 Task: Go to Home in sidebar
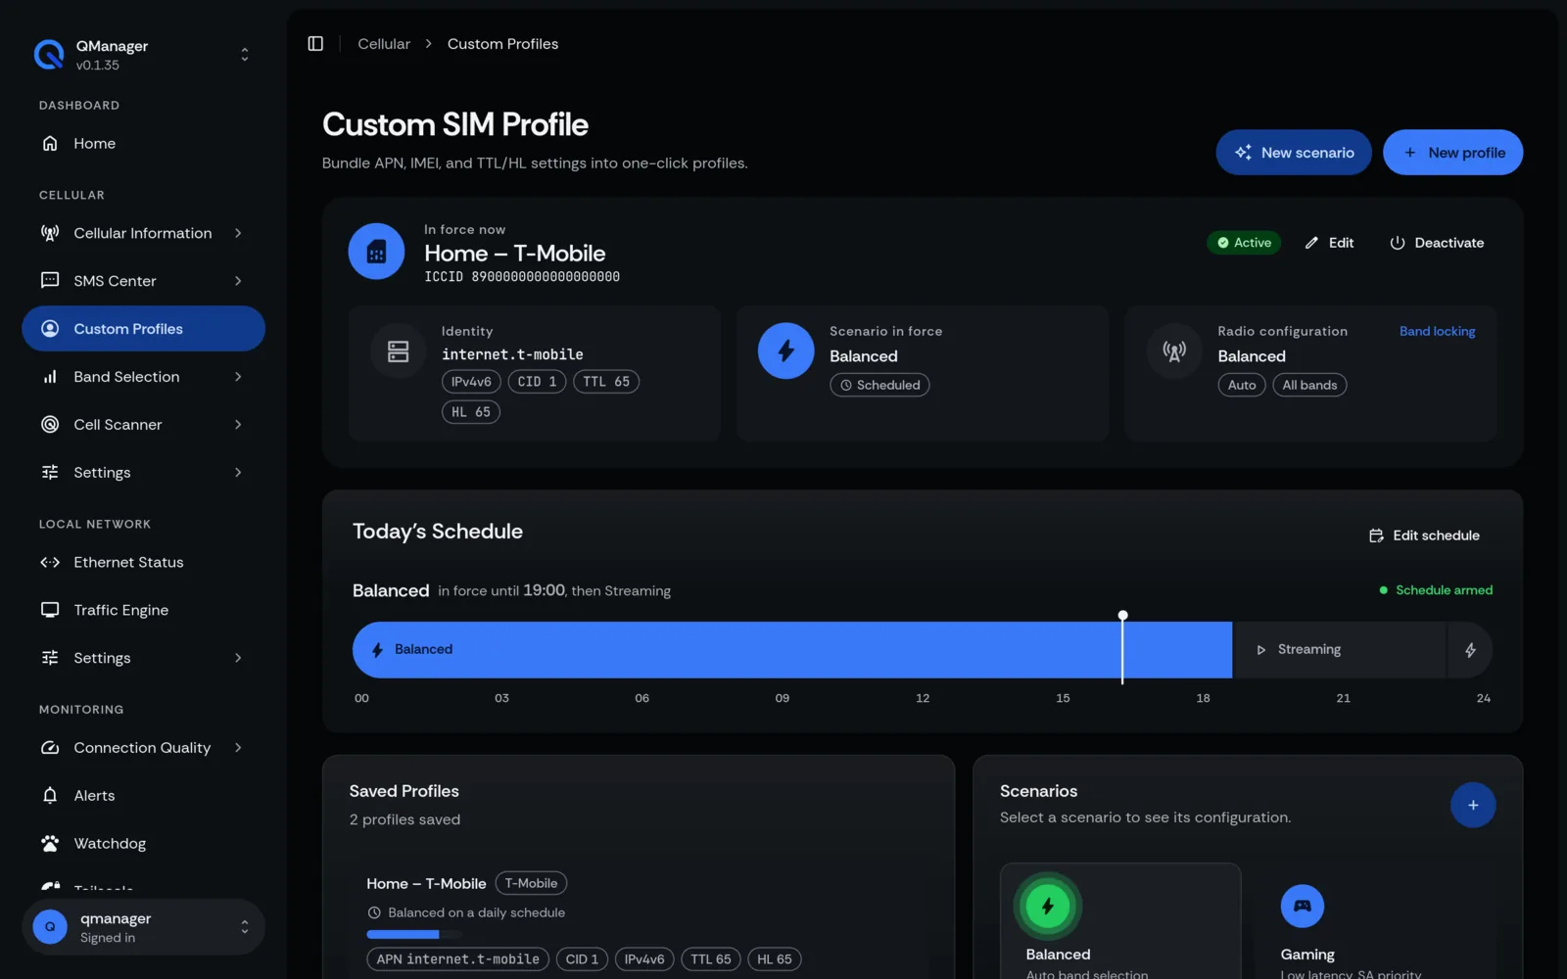pyautogui.click(x=143, y=143)
